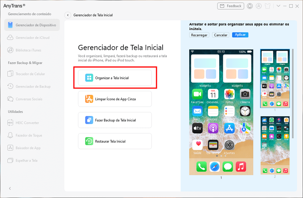Select Messages dock icon on large preview
This screenshot has width=303, height=198.
[228, 166]
